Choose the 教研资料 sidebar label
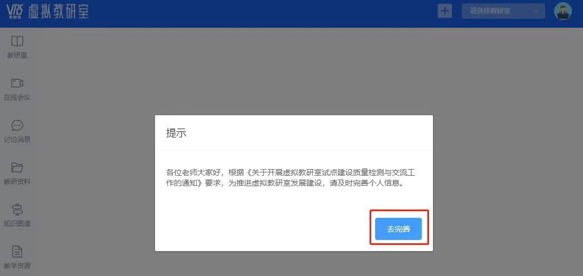 point(17,182)
